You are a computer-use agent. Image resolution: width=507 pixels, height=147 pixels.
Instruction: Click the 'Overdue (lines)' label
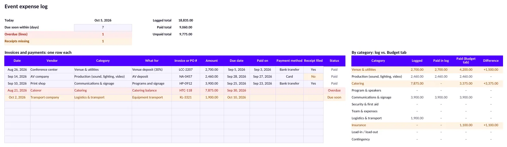tap(16, 34)
